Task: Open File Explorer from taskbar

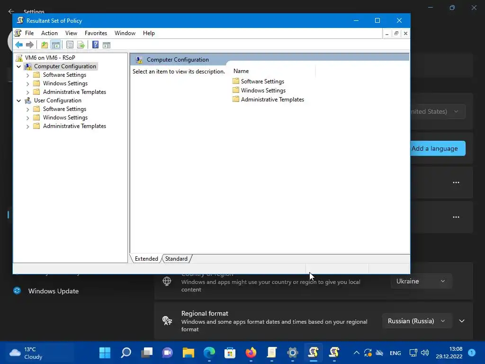Action: click(x=189, y=353)
